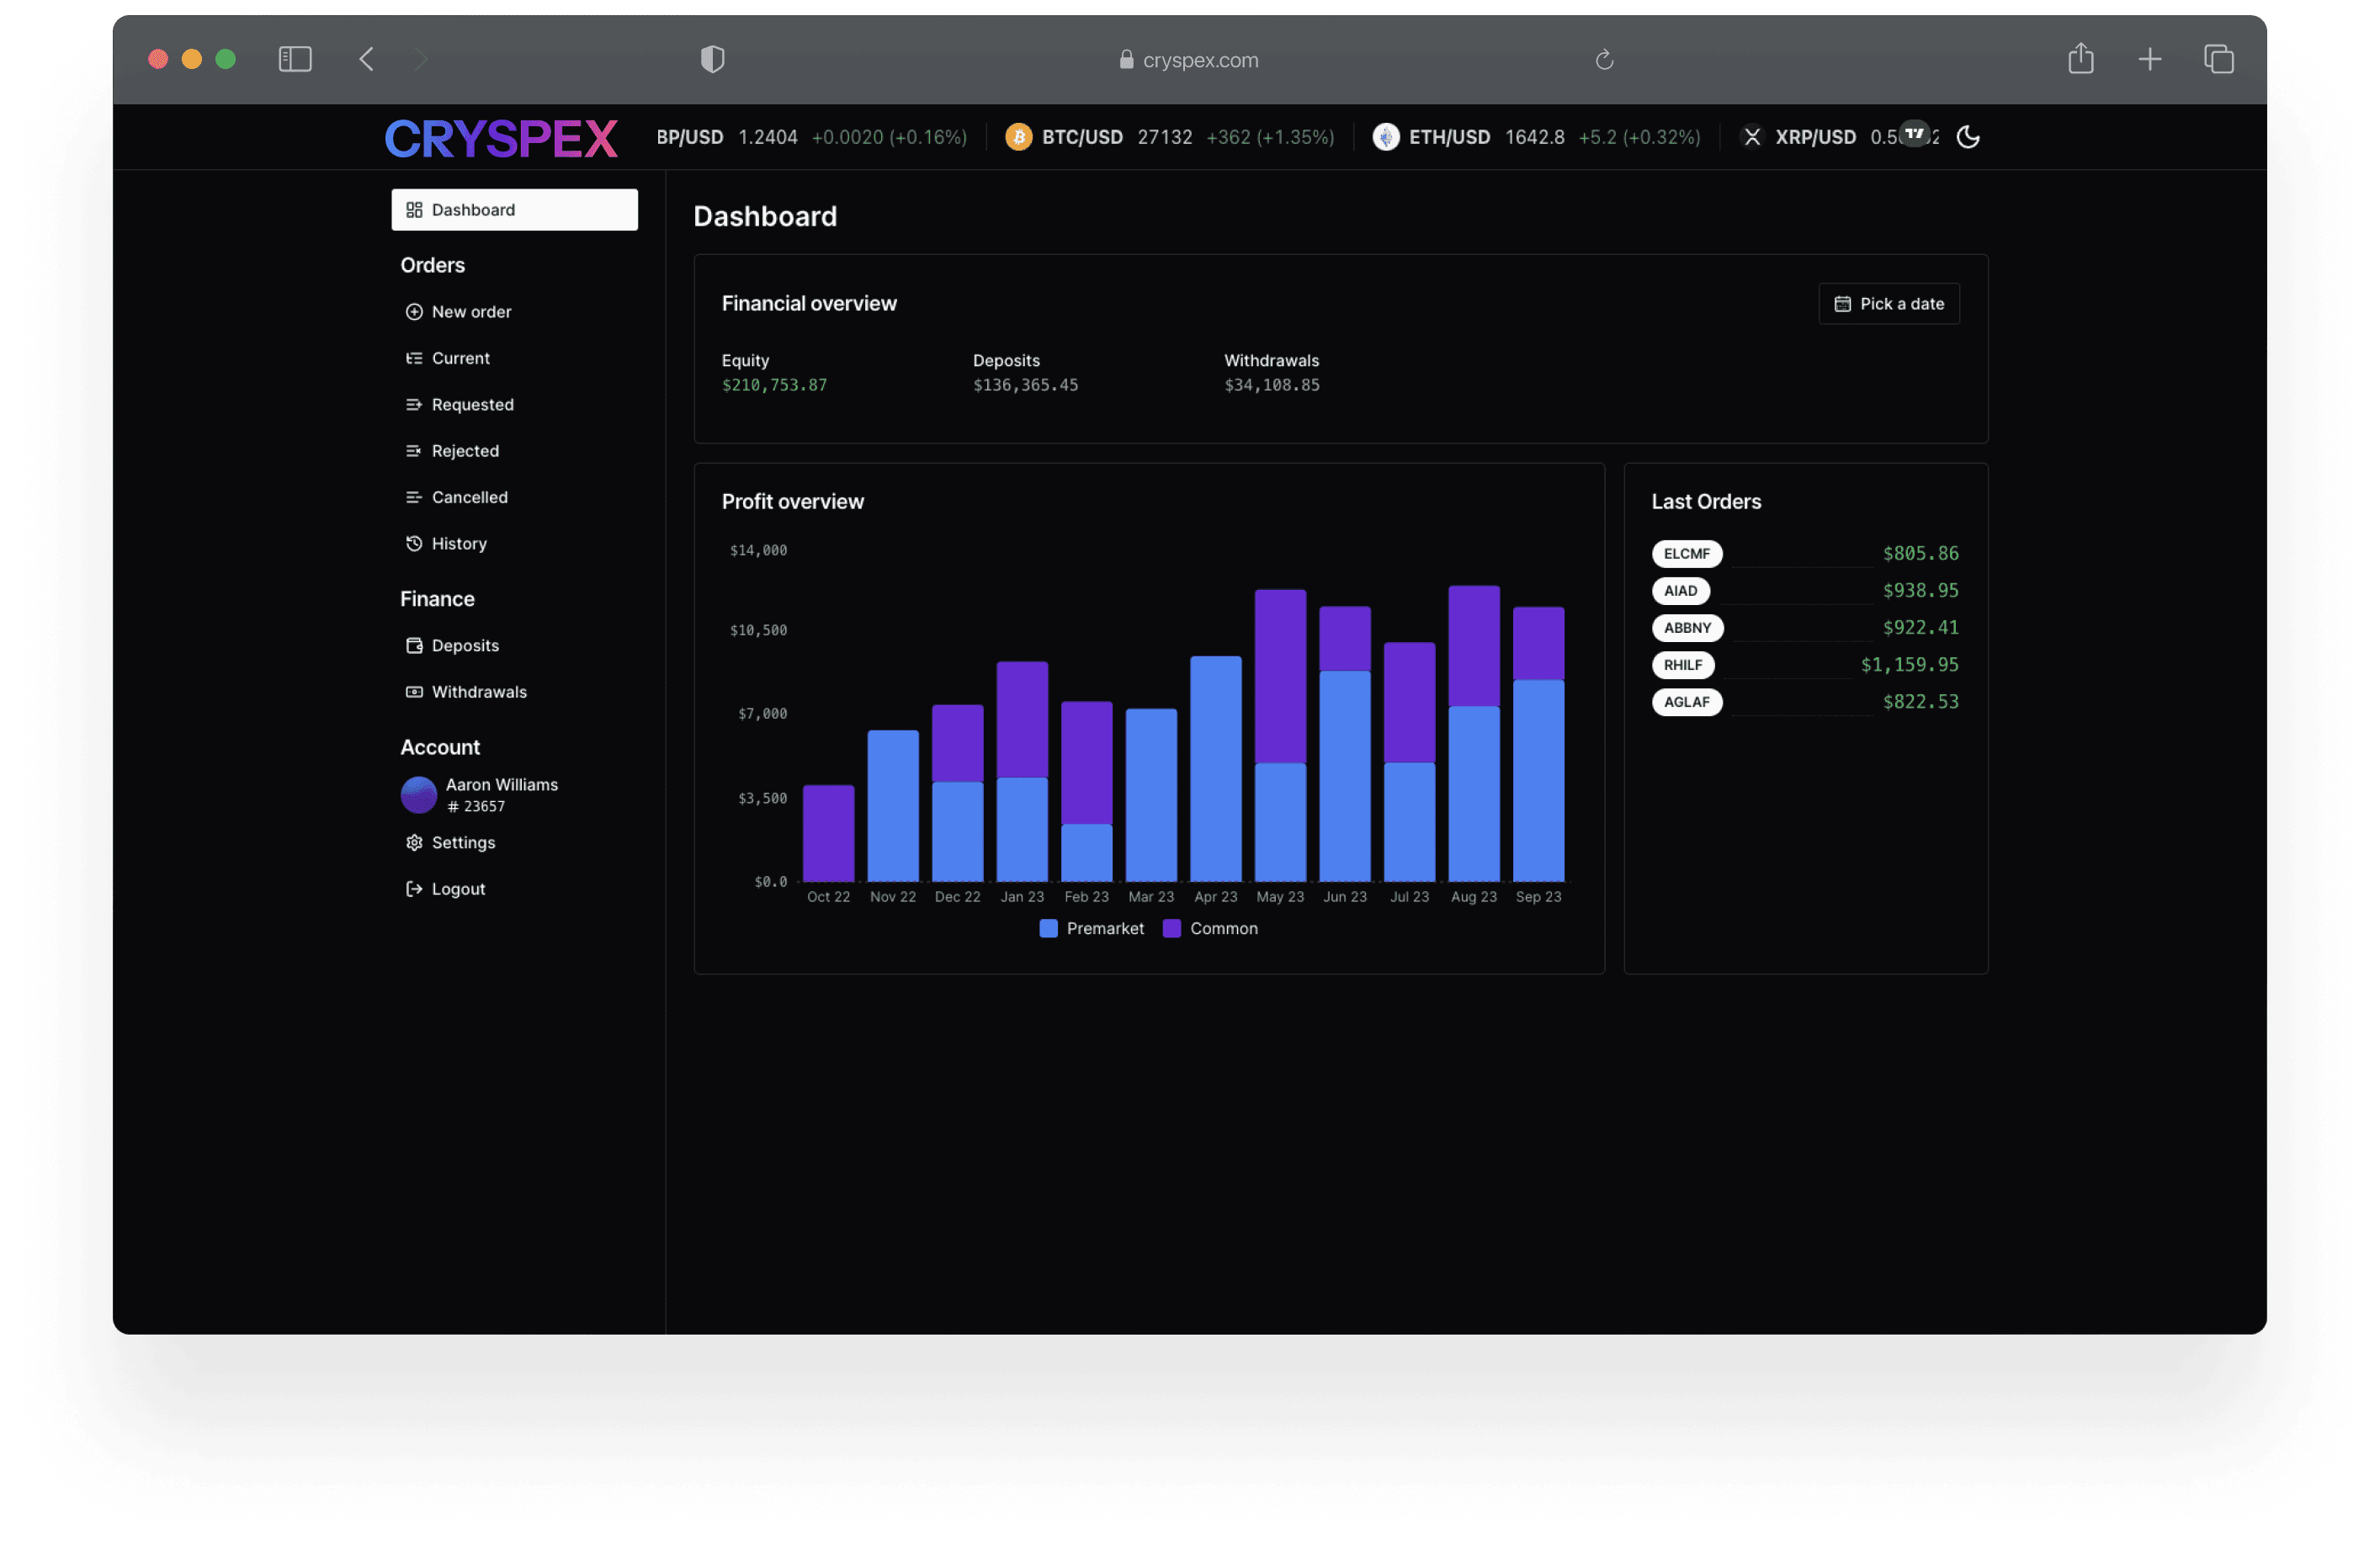Click the Pick a date button
The image size is (2380, 1545).
point(1889,304)
